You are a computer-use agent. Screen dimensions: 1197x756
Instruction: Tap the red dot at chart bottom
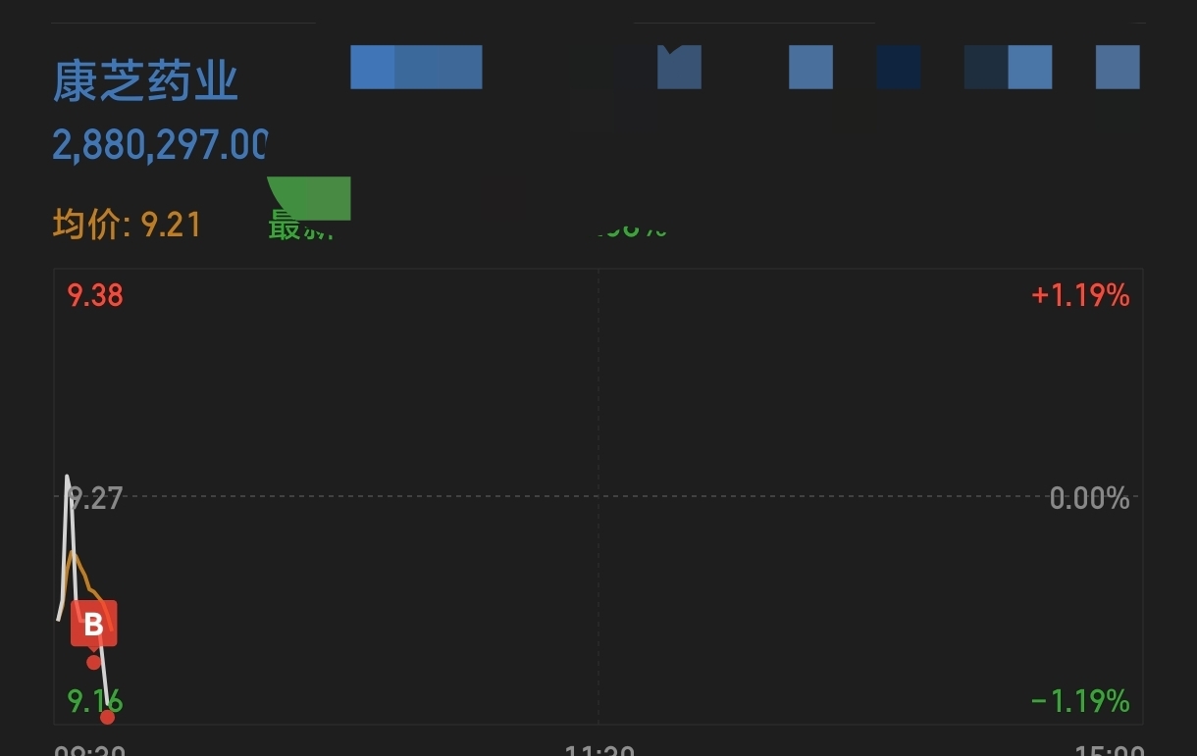click(107, 717)
